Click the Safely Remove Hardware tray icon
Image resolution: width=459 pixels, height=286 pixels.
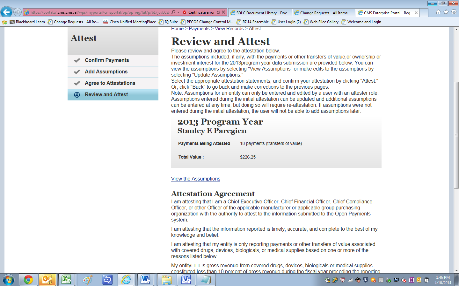click(389, 280)
